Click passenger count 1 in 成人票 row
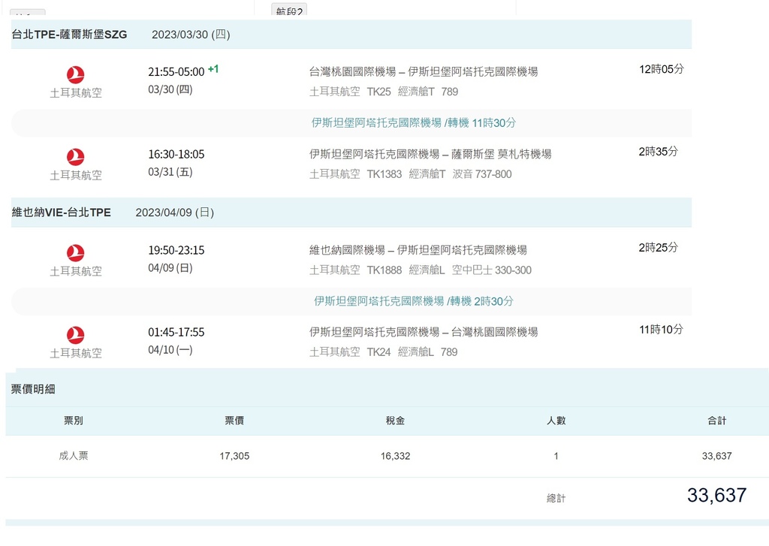Image resolution: width=769 pixels, height=546 pixels. pyautogui.click(x=556, y=456)
